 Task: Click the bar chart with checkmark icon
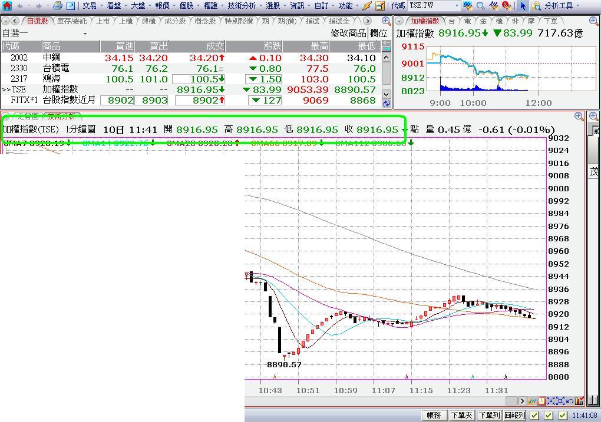coord(579,401)
